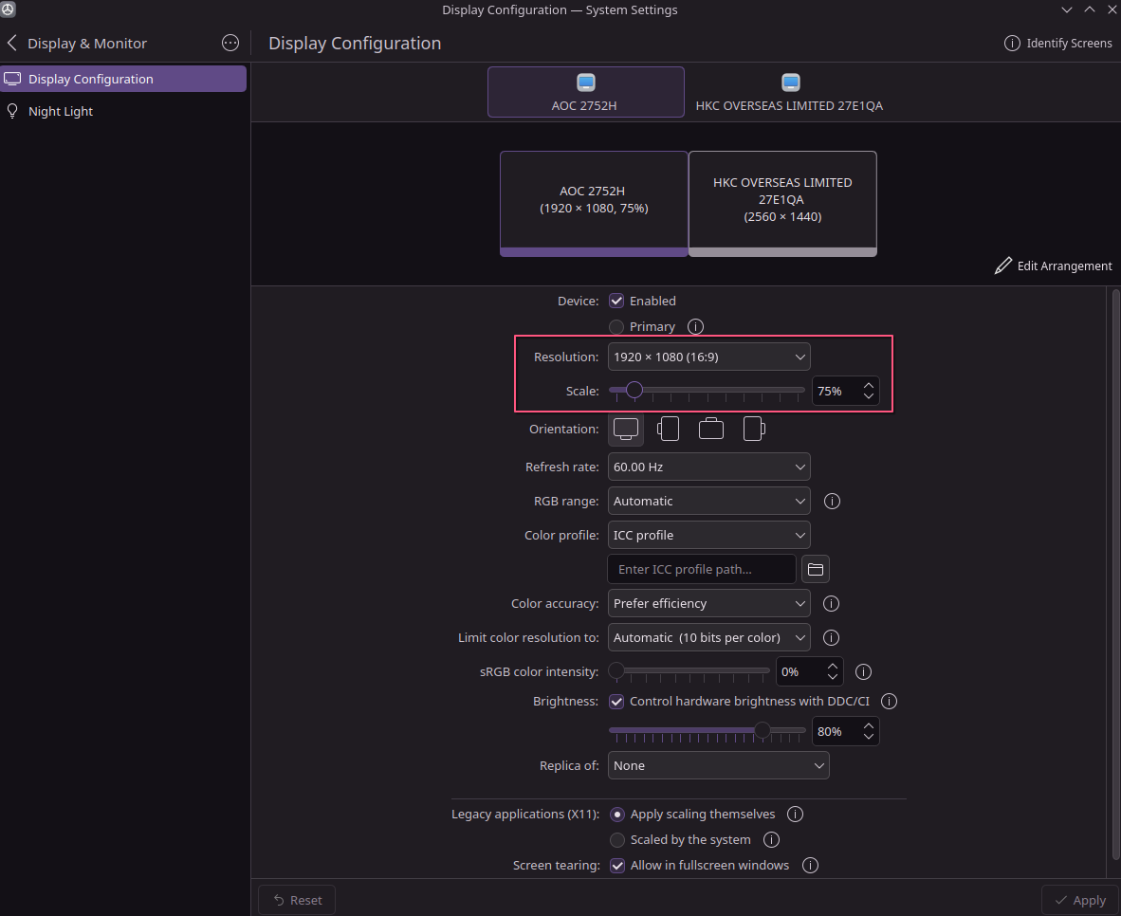Image resolution: width=1121 pixels, height=916 pixels.
Task: Click the Apply button
Action: click(x=1080, y=900)
